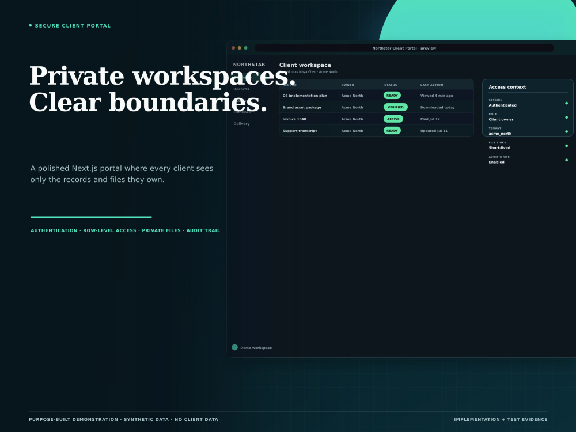Click the ACTIVE badge for Invoice 1048

[x=393, y=119]
